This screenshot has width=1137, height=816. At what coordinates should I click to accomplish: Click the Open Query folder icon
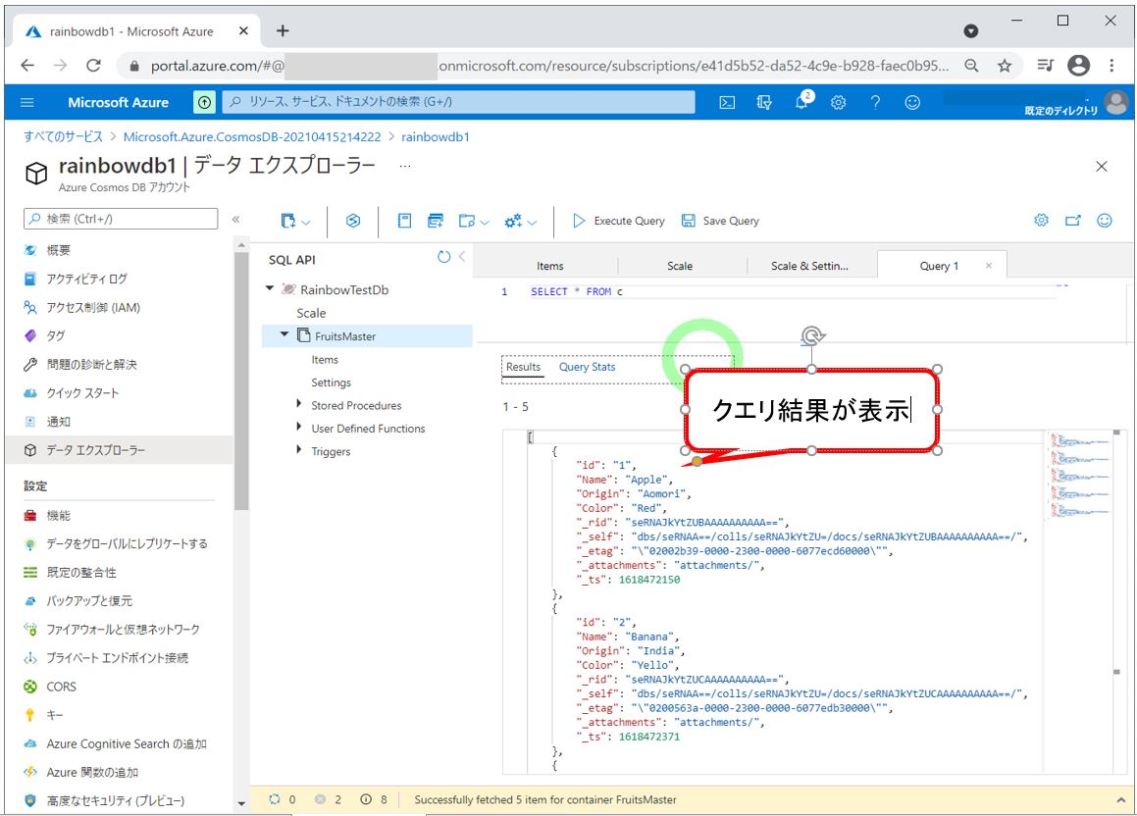467,221
